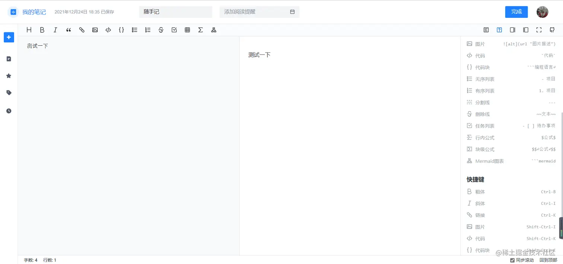Open recent history clock in the sidebar
Viewport: 563px width, 264px height.
click(x=9, y=111)
